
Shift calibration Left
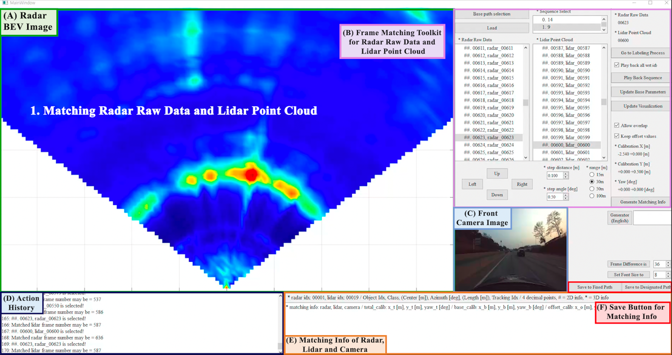472,184
